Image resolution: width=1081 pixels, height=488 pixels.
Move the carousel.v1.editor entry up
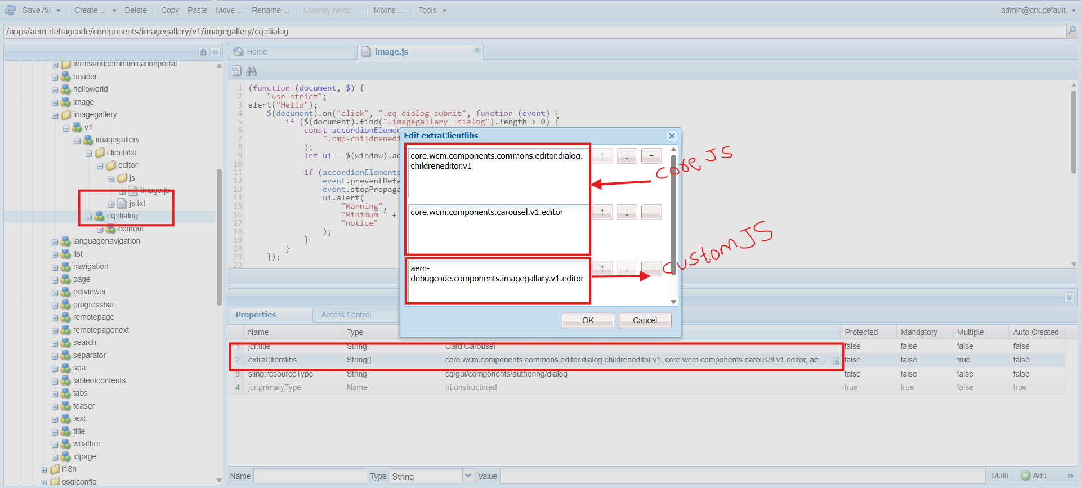pyautogui.click(x=602, y=212)
